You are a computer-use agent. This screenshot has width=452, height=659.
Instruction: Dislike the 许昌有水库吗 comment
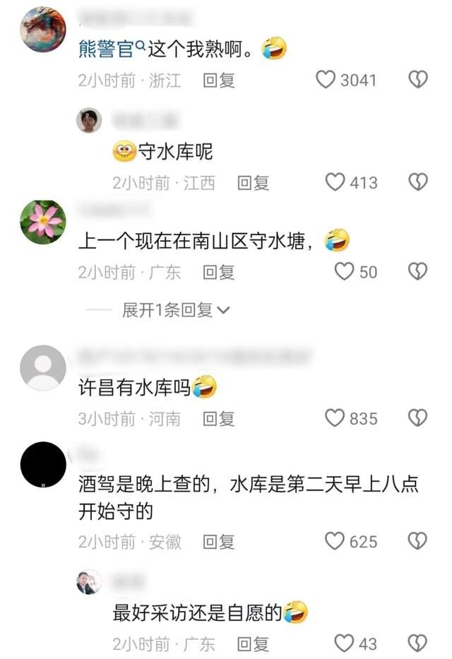coord(418,418)
